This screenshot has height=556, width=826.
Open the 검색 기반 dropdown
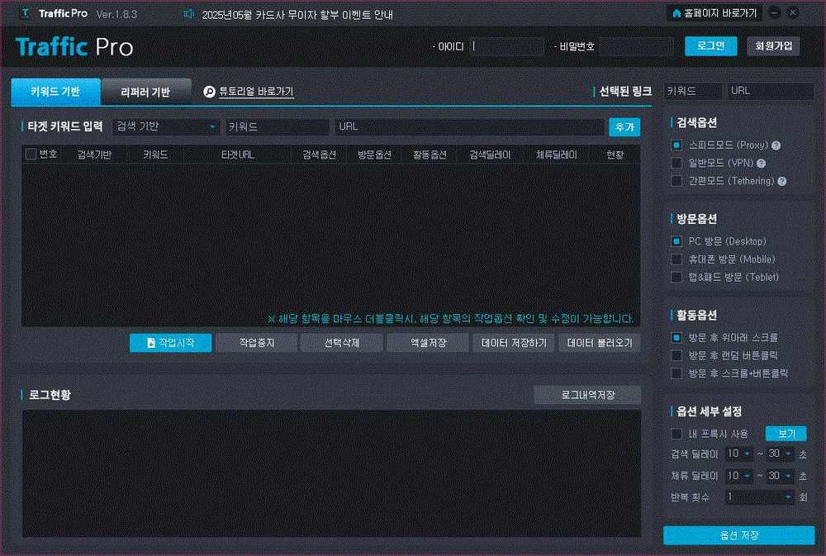(x=165, y=126)
